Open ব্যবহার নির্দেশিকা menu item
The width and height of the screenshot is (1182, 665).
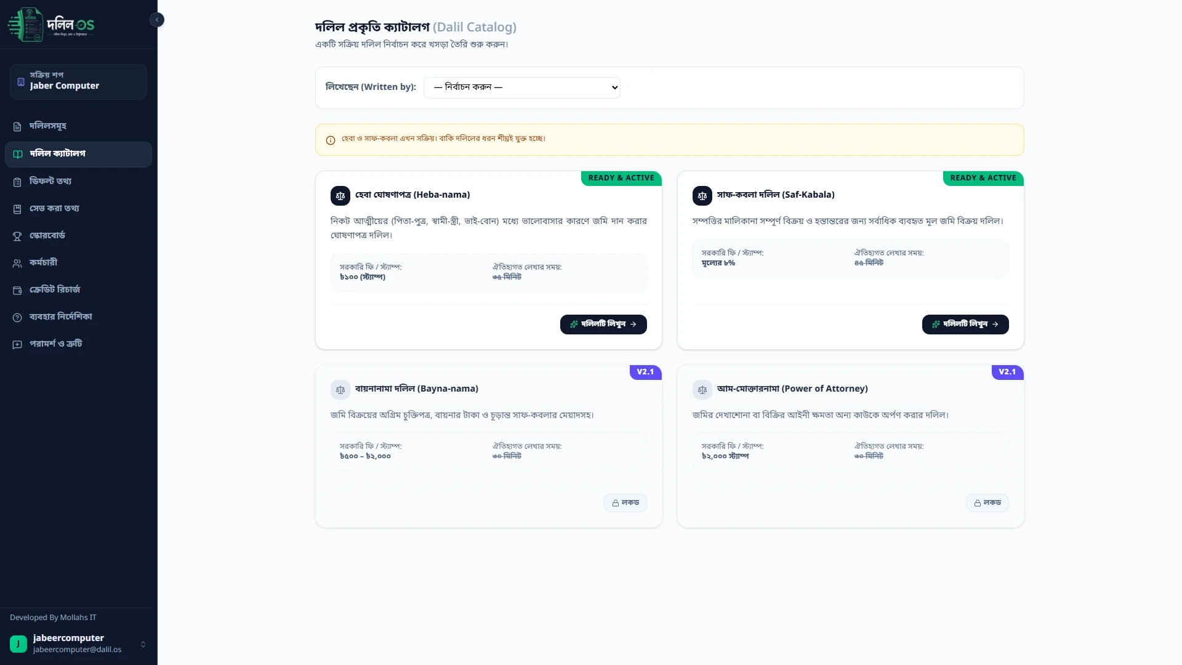click(x=78, y=317)
